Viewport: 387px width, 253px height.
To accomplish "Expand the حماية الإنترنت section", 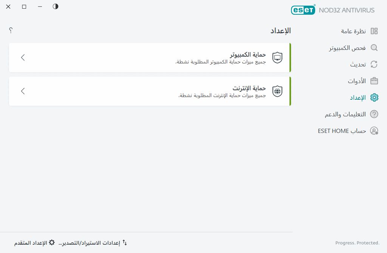I will point(23,91).
